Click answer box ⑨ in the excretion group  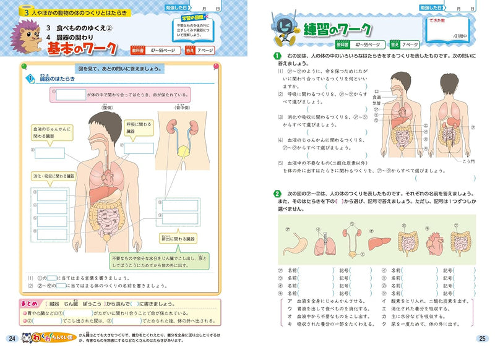[x=180, y=218]
